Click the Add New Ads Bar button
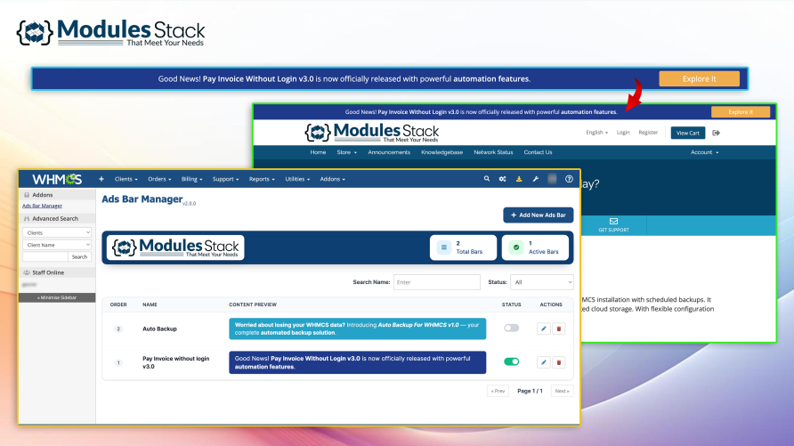794x446 pixels. click(x=539, y=215)
